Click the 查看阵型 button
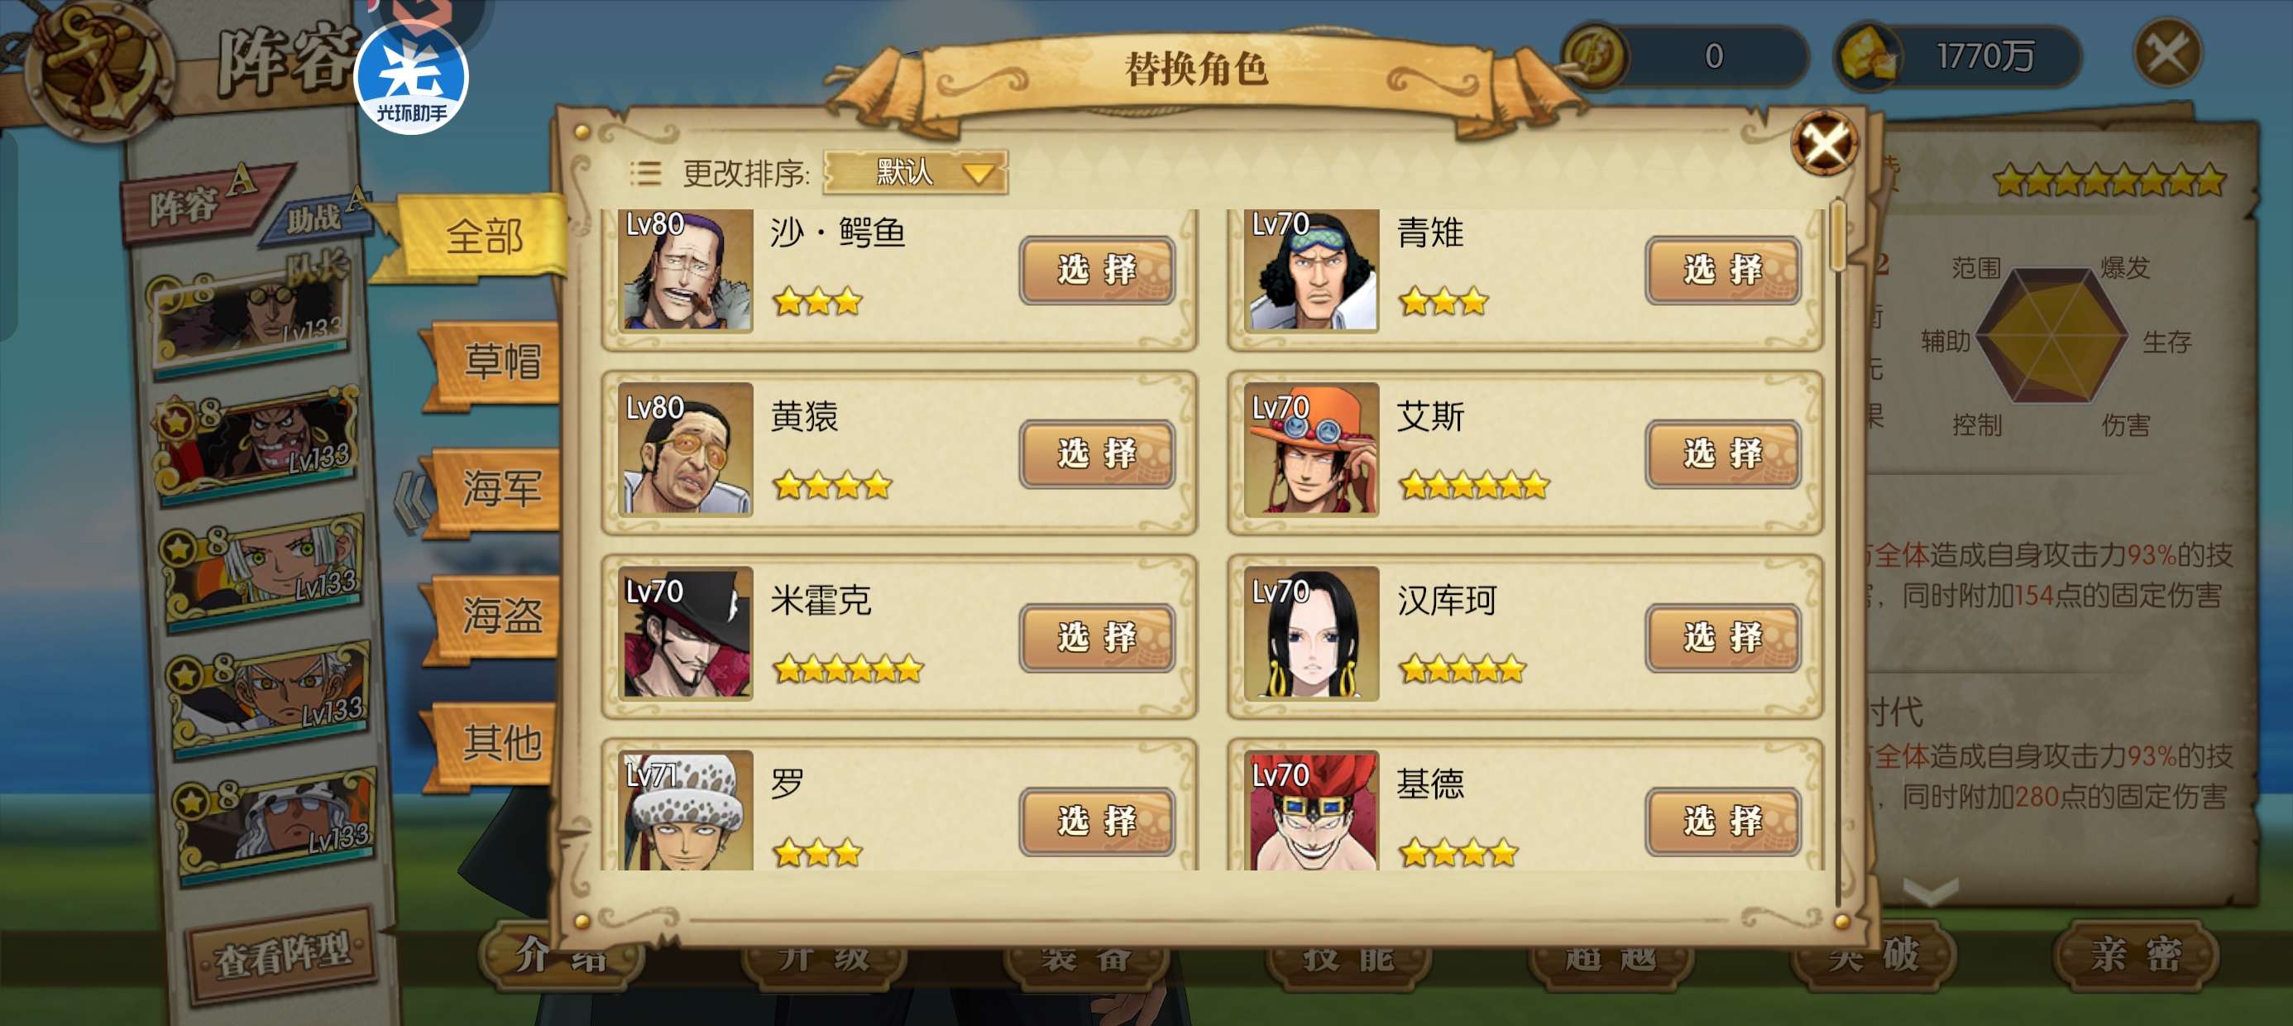The image size is (2293, 1026). click(283, 955)
